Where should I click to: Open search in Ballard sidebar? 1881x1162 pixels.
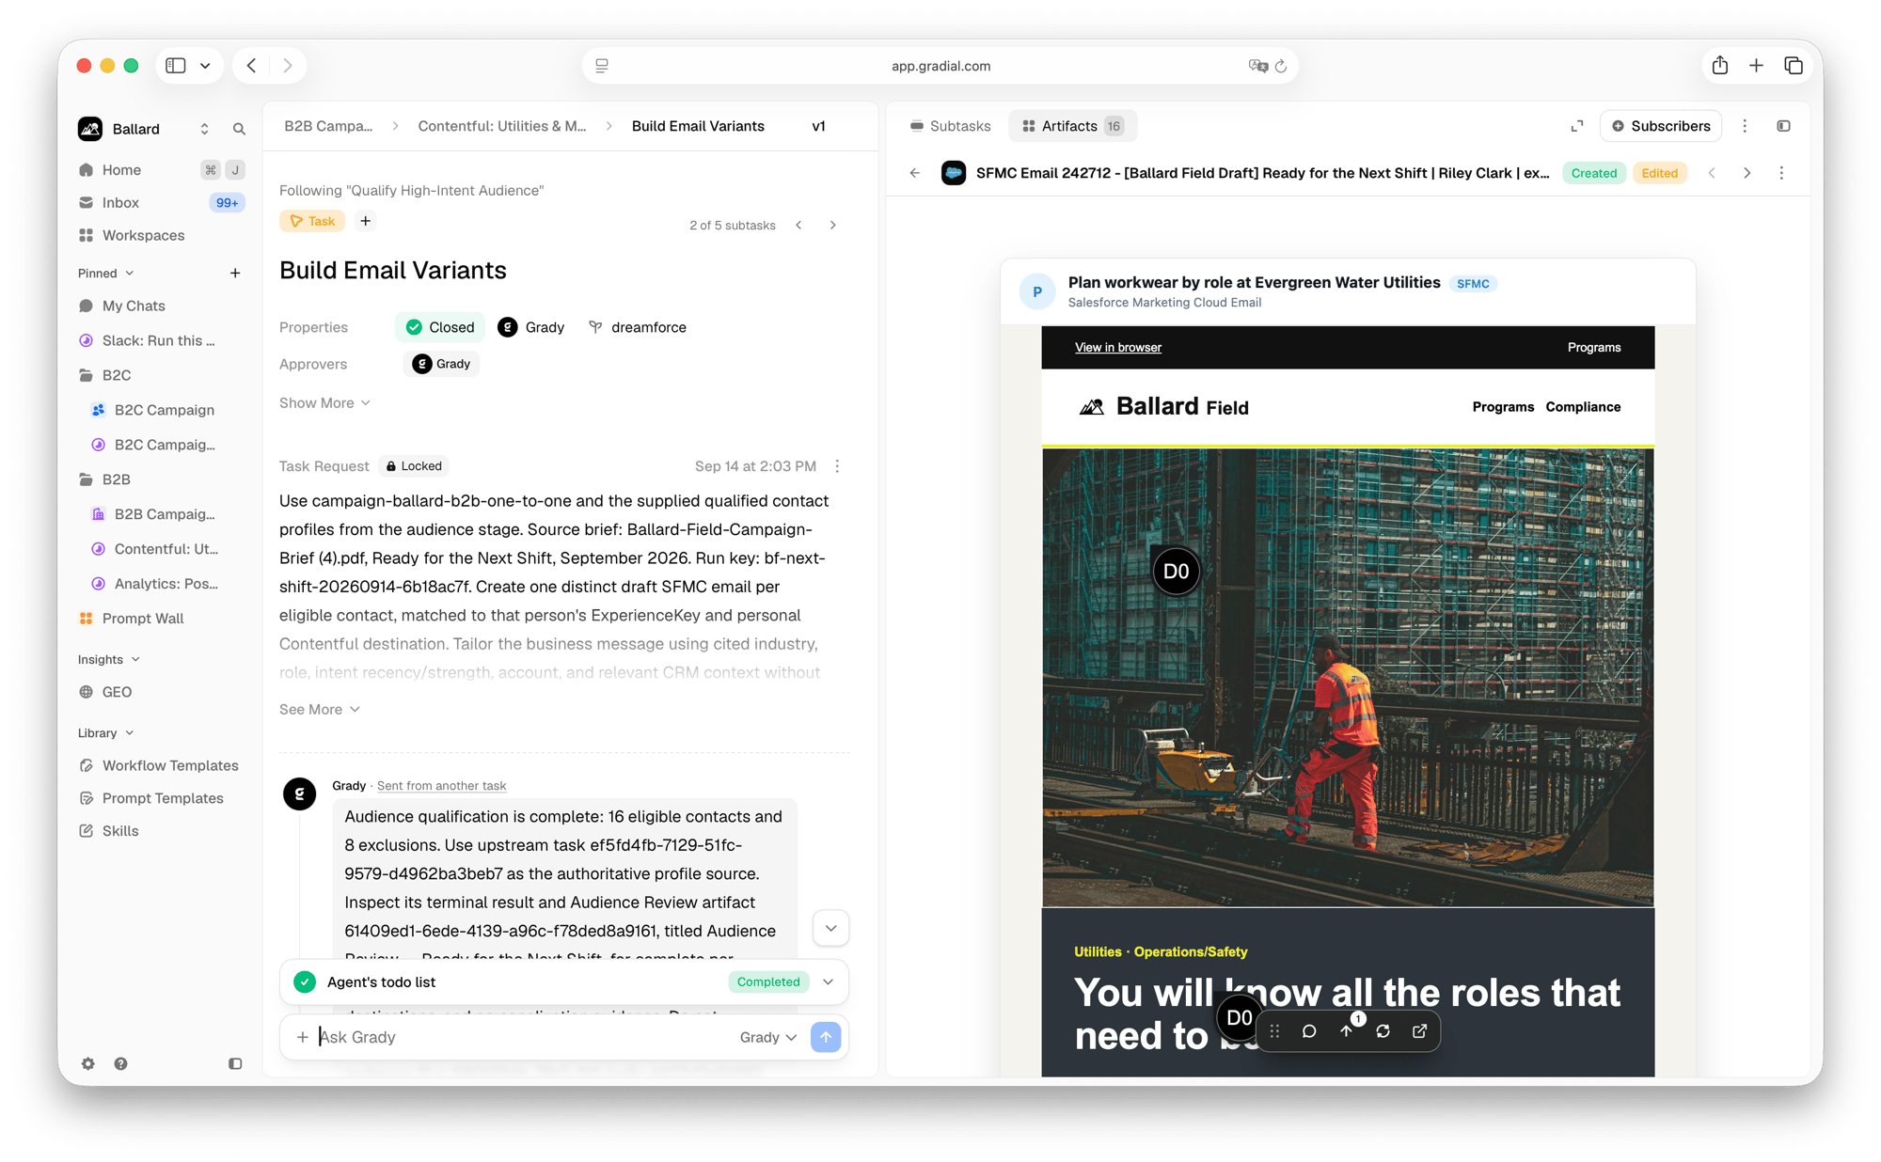coord(239,129)
